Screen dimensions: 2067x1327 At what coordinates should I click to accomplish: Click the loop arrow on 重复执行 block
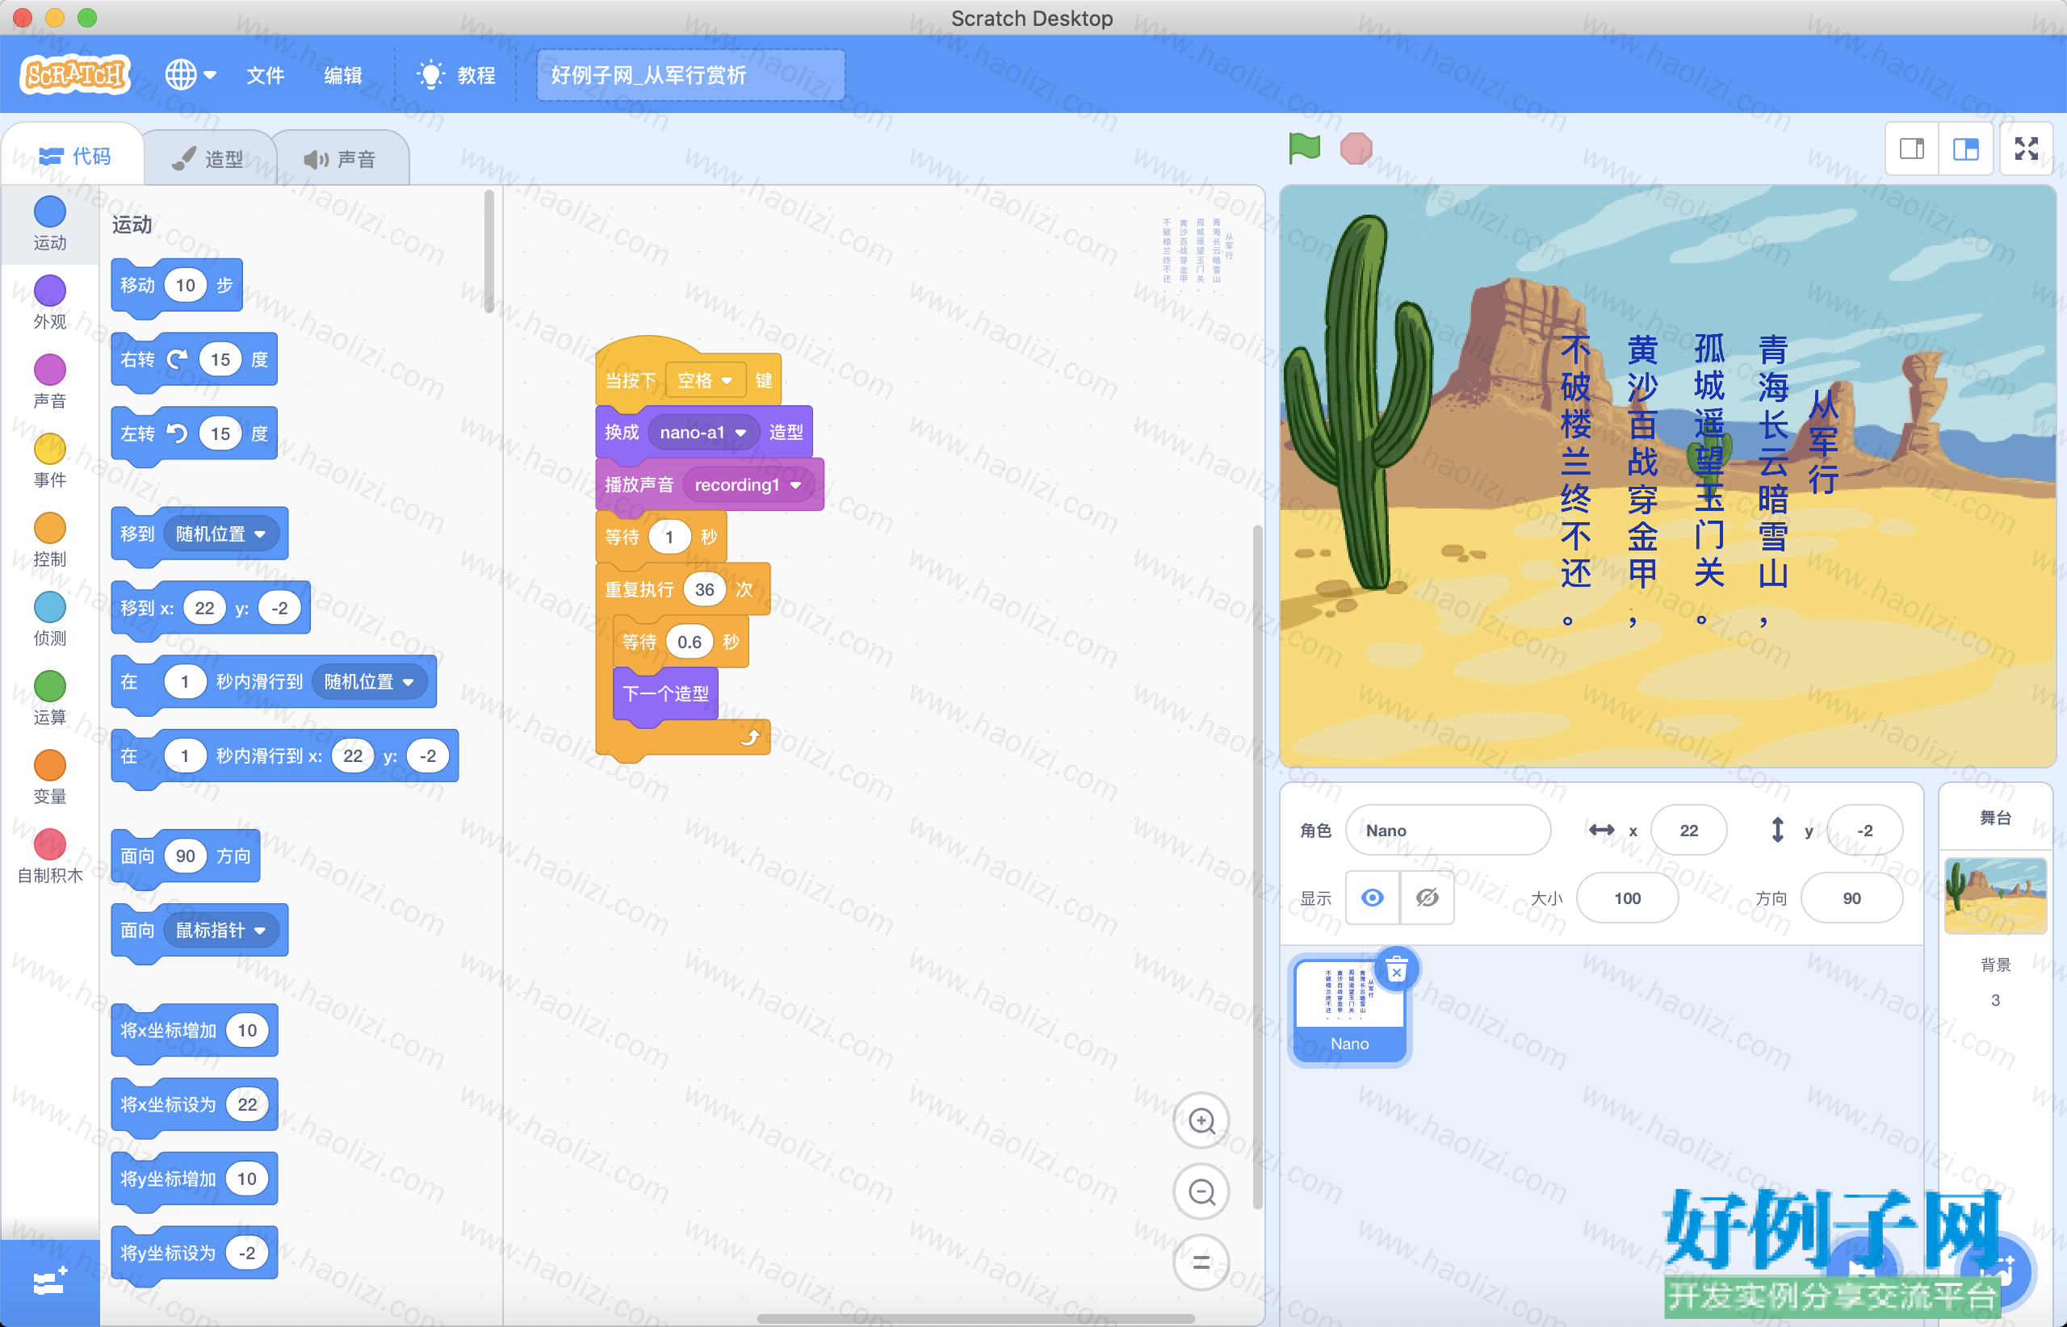(x=751, y=738)
